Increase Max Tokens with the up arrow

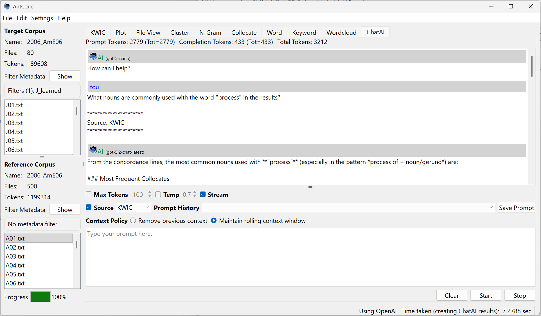pos(150,192)
